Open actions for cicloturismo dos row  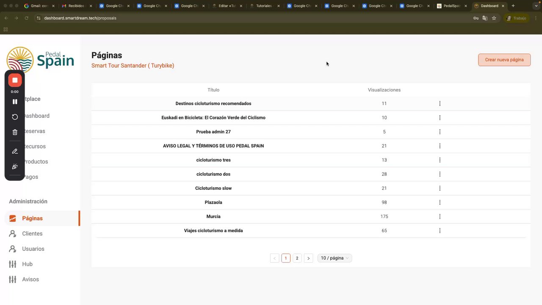pyautogui.click(x=440, y=174)
